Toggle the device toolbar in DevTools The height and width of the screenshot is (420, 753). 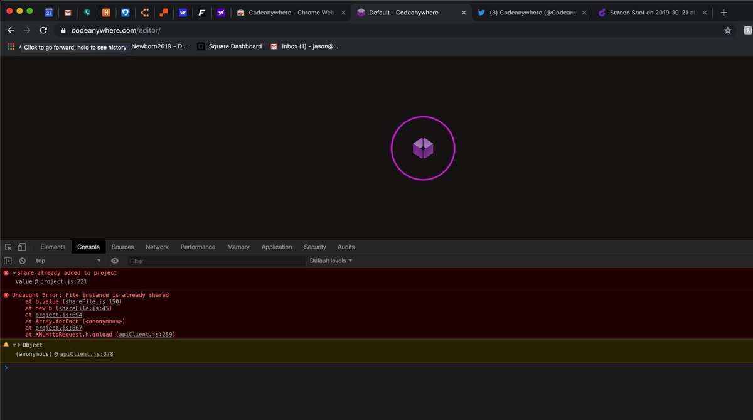pos(22,247)
